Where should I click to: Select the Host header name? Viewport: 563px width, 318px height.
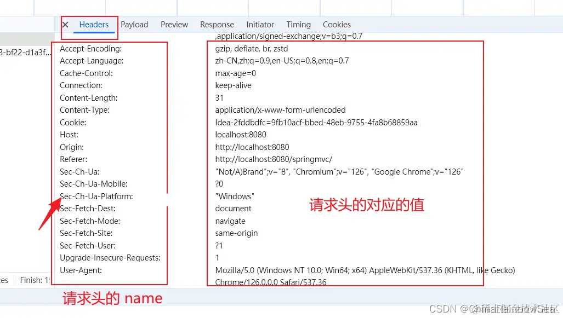point(69,135)
